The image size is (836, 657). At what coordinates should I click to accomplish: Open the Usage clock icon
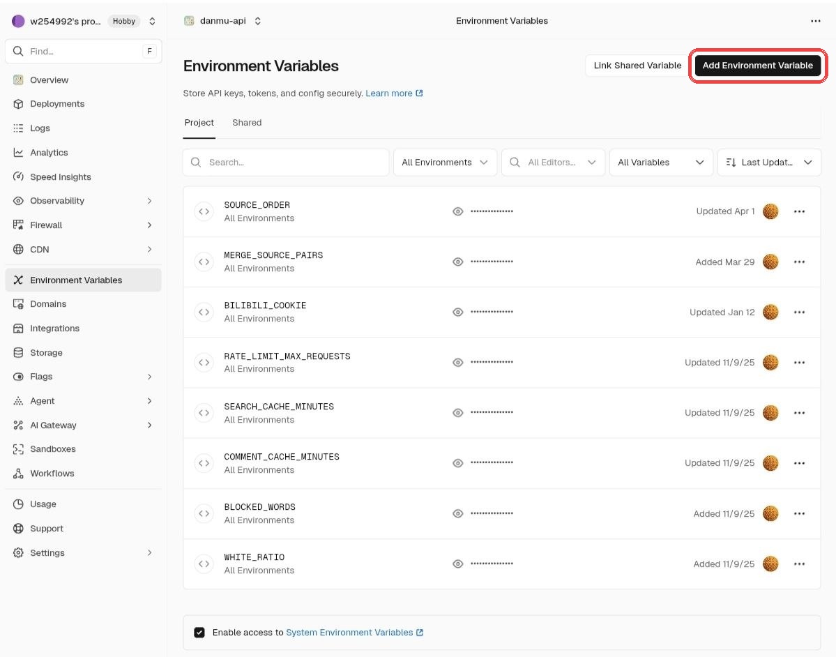(x=18, y=504)
